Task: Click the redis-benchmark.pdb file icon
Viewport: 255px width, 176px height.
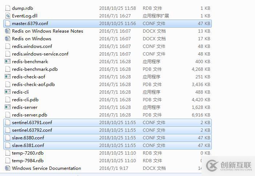Action: click(8, 69)
